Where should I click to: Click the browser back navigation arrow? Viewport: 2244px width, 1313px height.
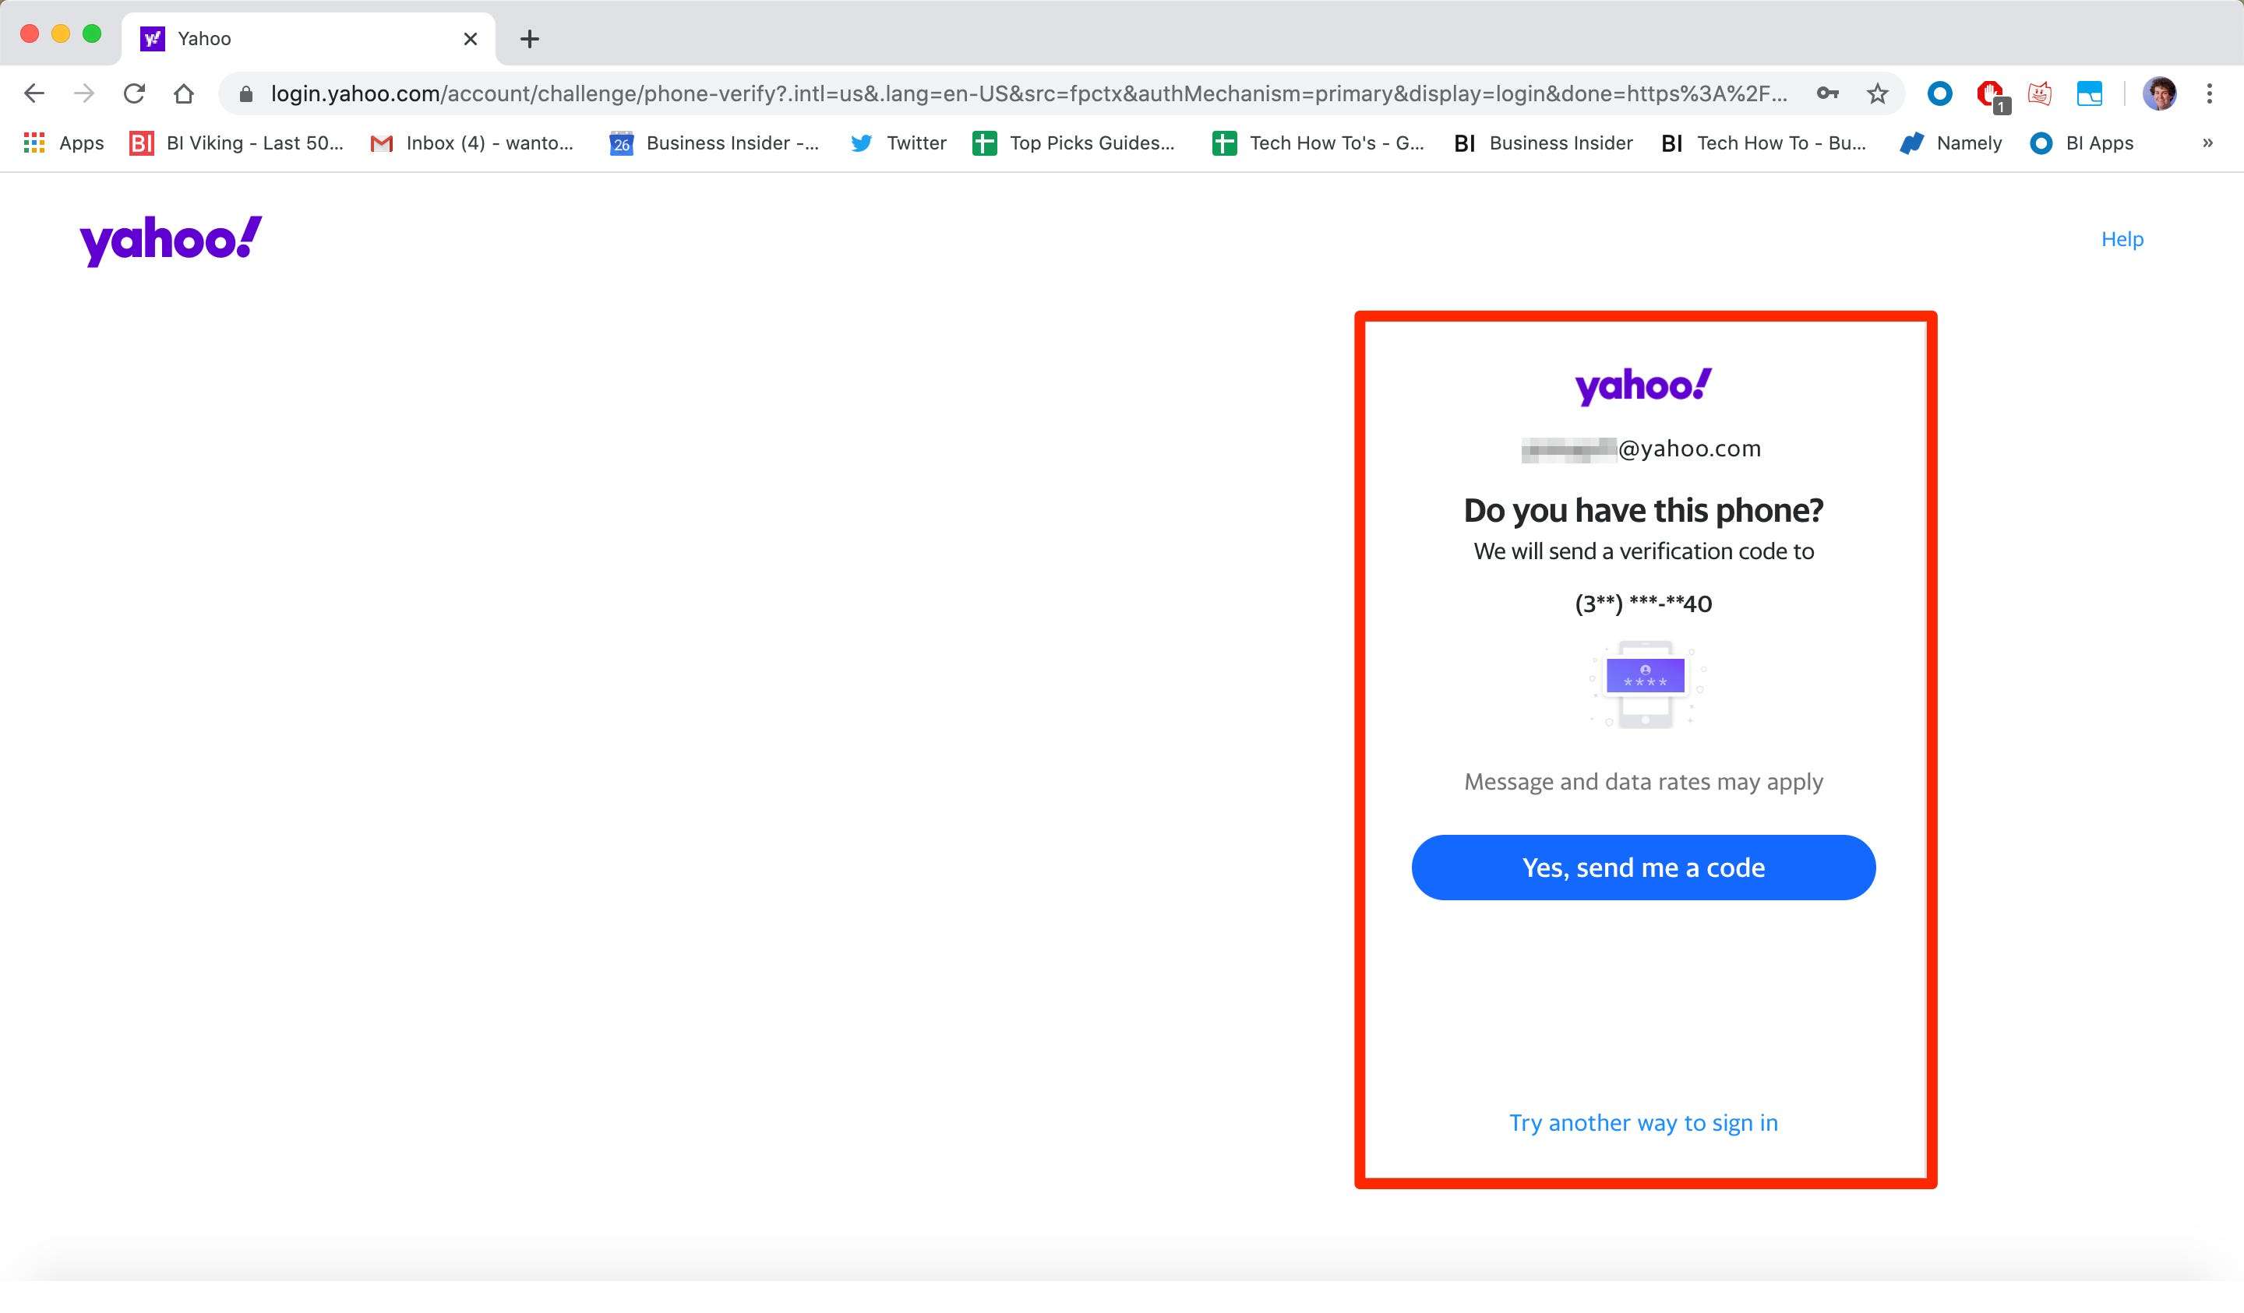pos(34,93)
